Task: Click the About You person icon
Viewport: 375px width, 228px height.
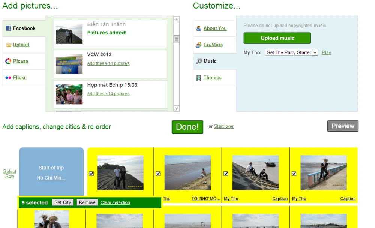Action: click(199, 28)
